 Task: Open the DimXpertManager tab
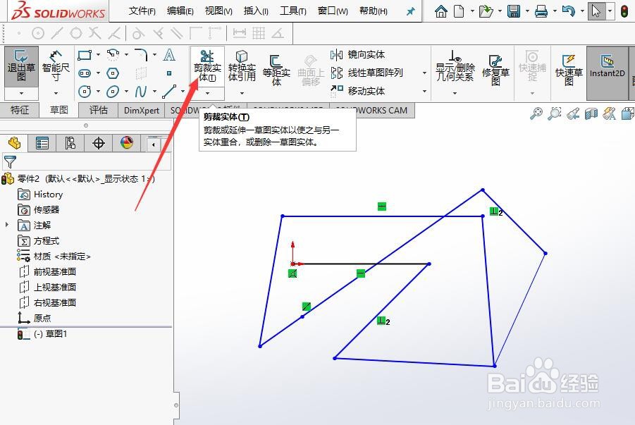point(99,143)
